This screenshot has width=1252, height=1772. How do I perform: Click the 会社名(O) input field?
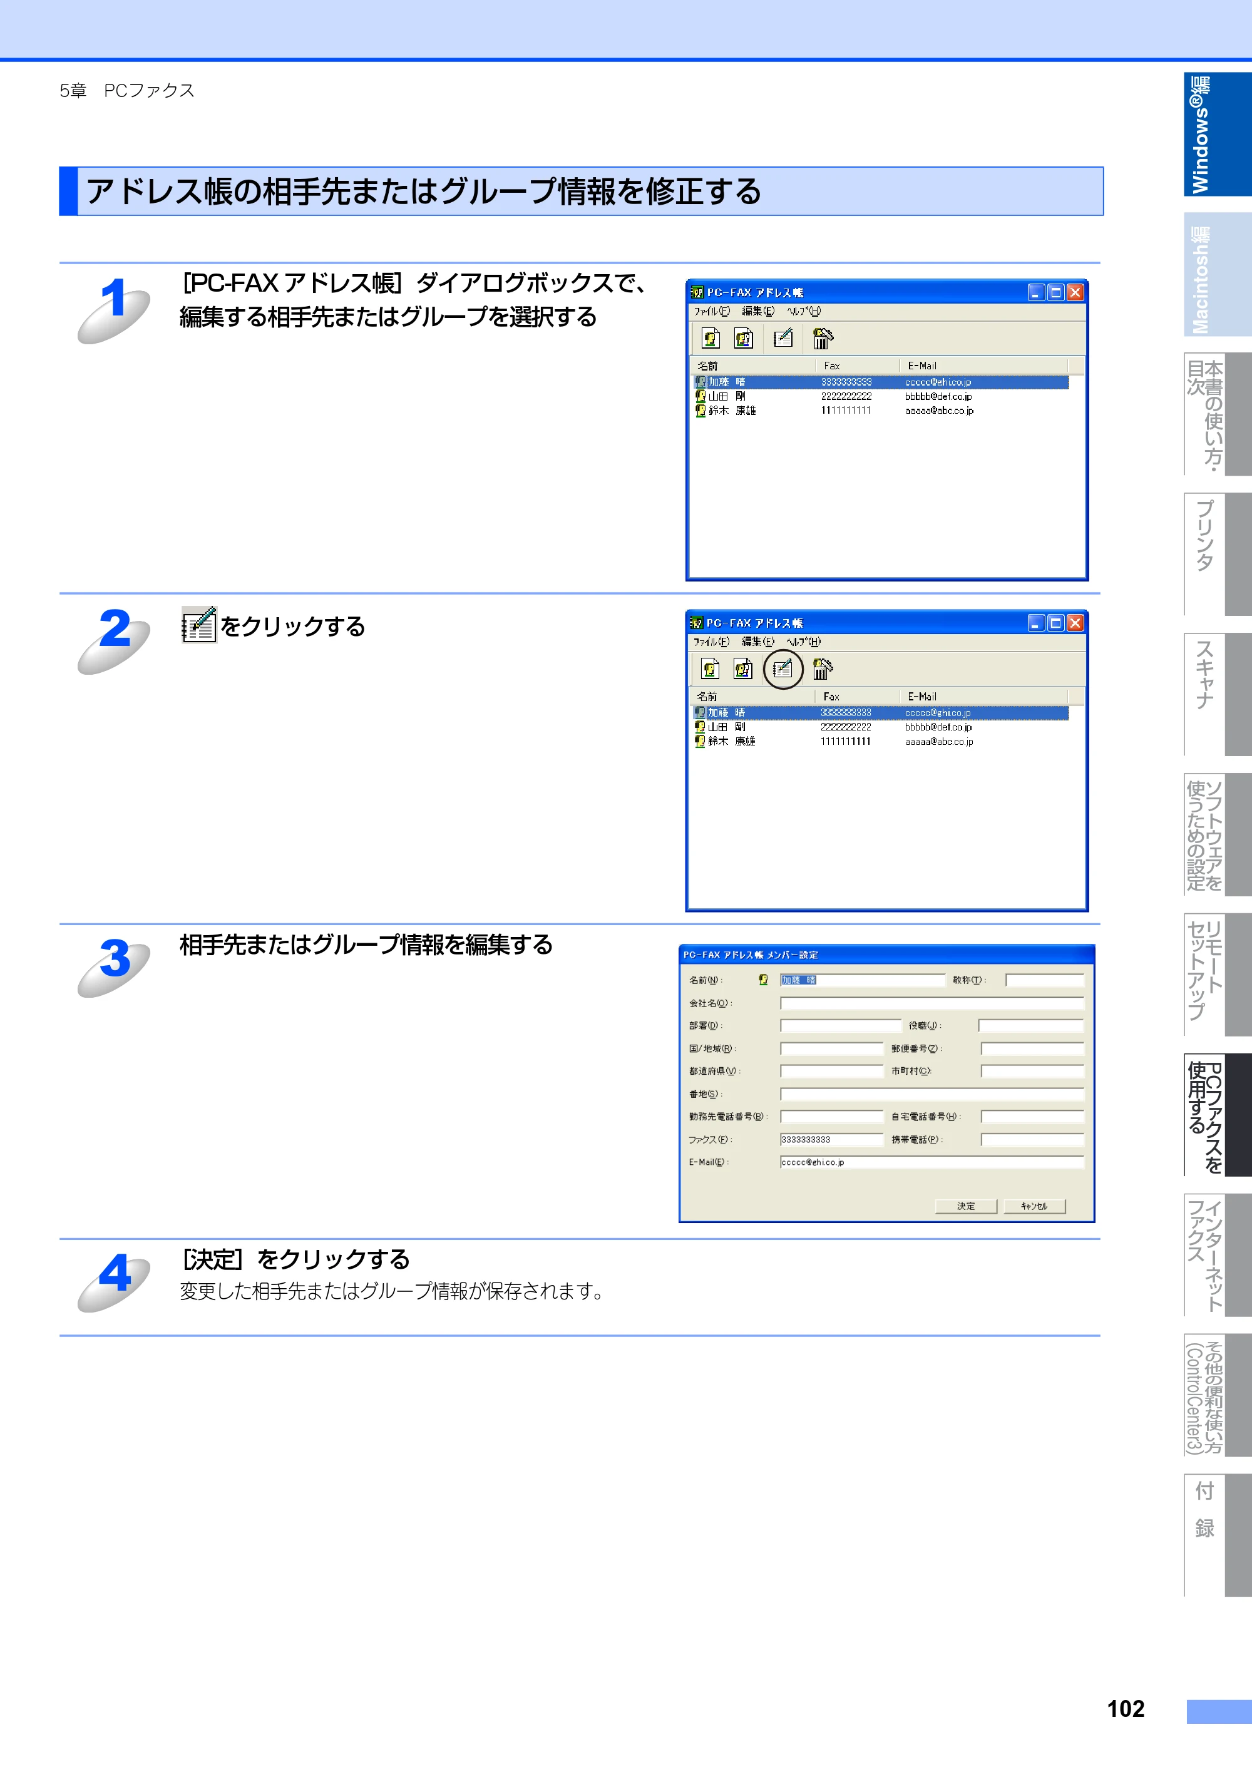931,1003
